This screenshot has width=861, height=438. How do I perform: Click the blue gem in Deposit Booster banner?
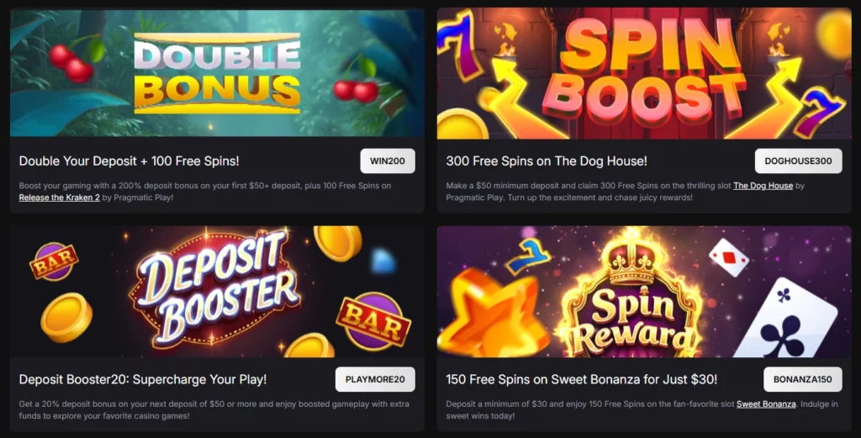[383, 261]
